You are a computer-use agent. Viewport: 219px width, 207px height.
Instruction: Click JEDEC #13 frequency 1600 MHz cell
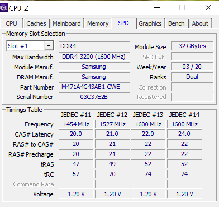(x=148, y=124)
